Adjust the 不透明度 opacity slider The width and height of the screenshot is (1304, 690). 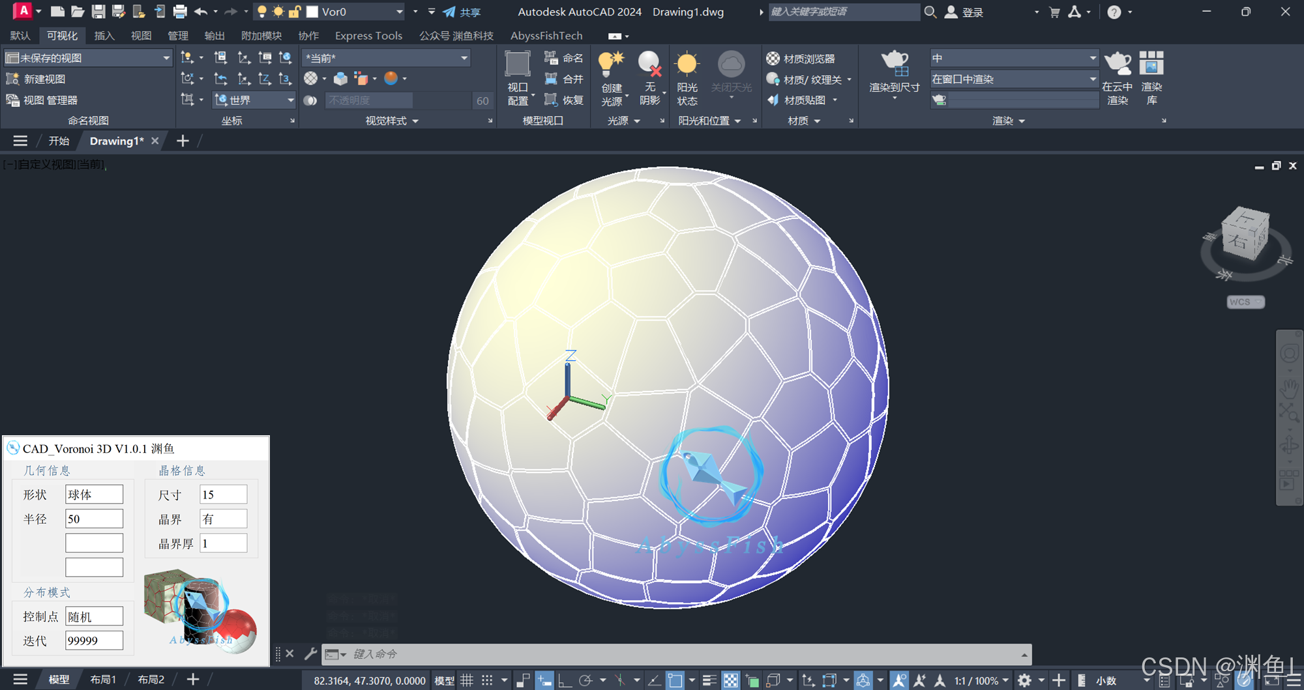(x=368, y=100)
